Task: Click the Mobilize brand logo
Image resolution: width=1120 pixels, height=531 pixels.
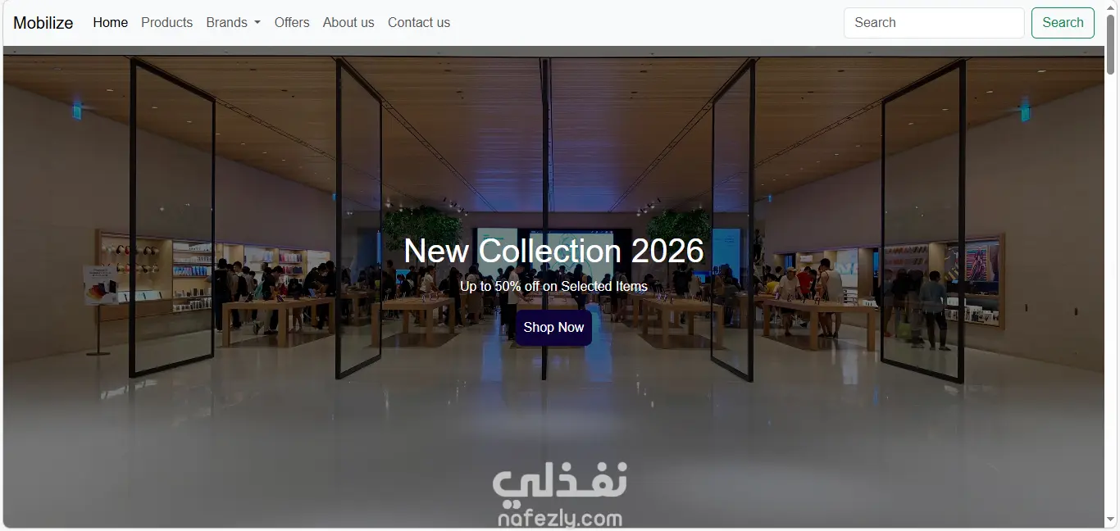Action: (43, 23)
